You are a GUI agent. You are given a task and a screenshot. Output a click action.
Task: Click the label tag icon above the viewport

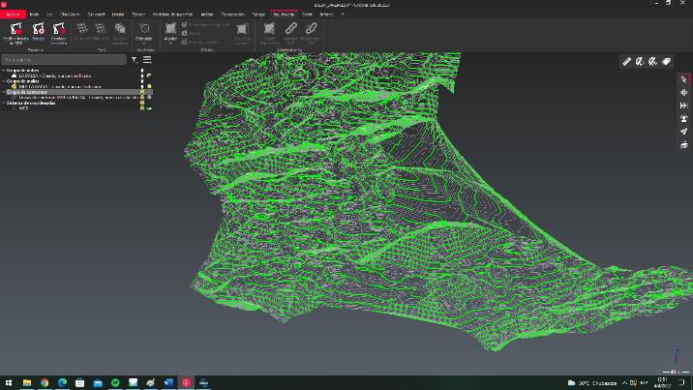(666, 61)
